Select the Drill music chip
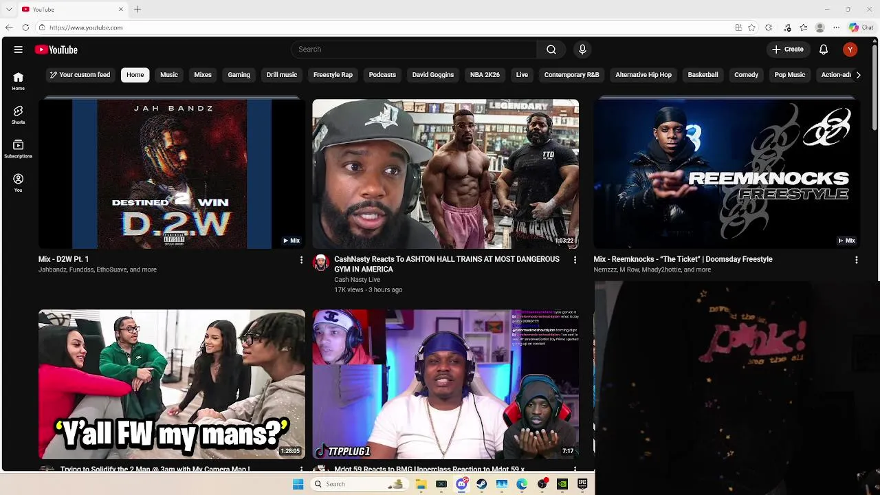The width and height of the screenshot is (880, 495). point(282,75)
